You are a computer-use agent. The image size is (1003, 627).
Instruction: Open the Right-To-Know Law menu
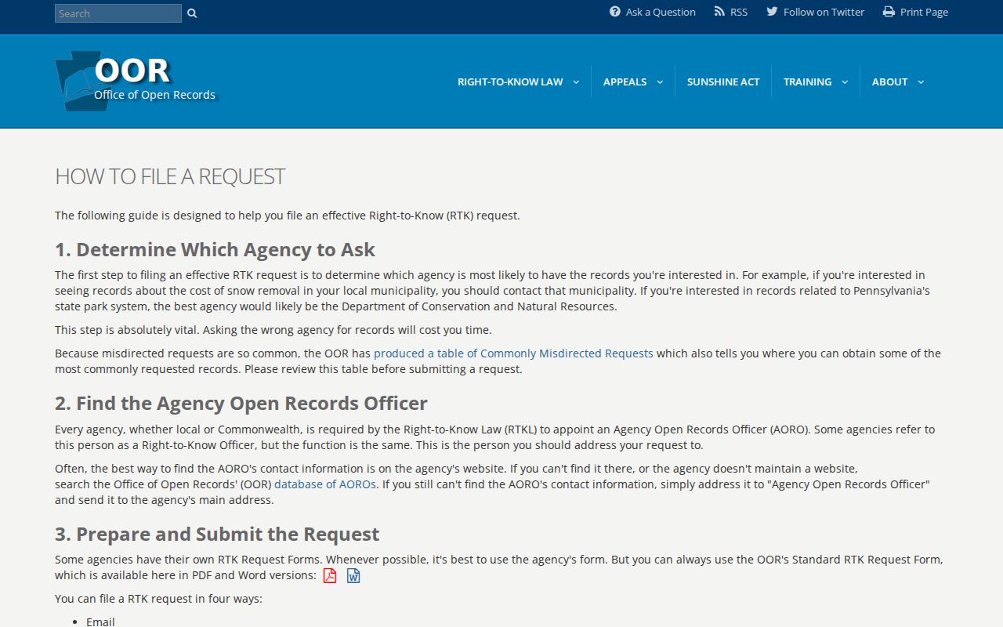click(x=510, y=82)
